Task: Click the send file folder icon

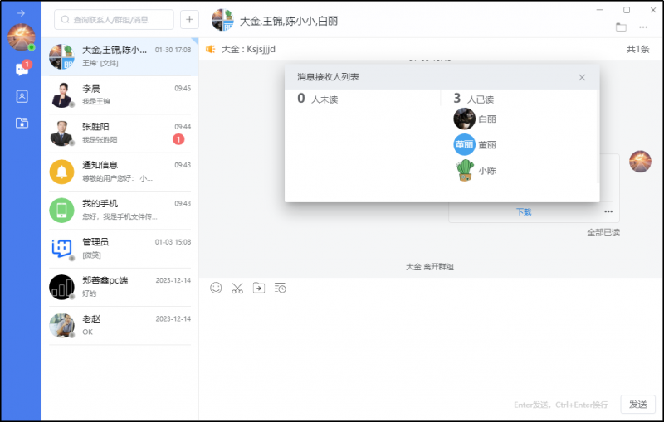Action: point(259,288)
